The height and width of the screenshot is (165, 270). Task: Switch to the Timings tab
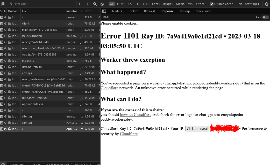(x=185, y=11)
